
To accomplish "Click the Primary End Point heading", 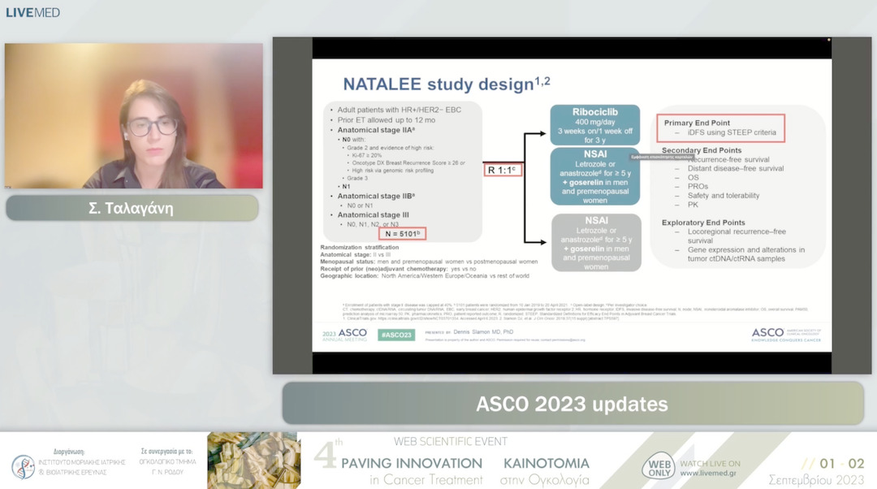I will pyautogui.click(x=697, y=123).
